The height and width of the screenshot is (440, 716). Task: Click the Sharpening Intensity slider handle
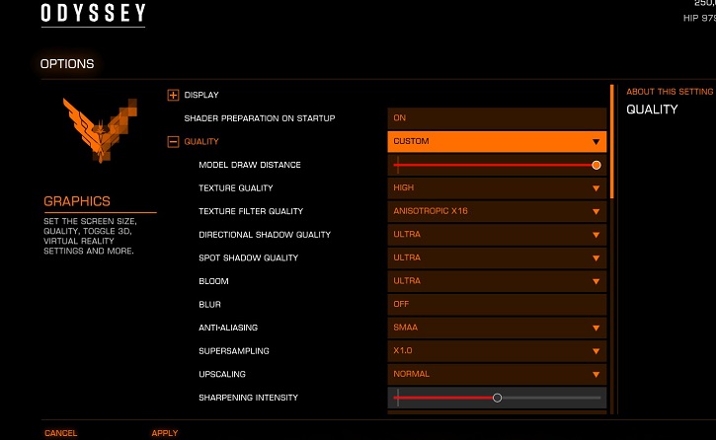click(x=498, y=398)
